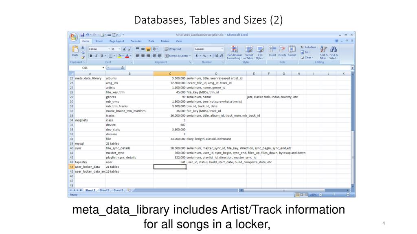Viewport: 417px width, 234px height.
Task: Select column C header
Action: pyautogui.click(x=170, y=74)
